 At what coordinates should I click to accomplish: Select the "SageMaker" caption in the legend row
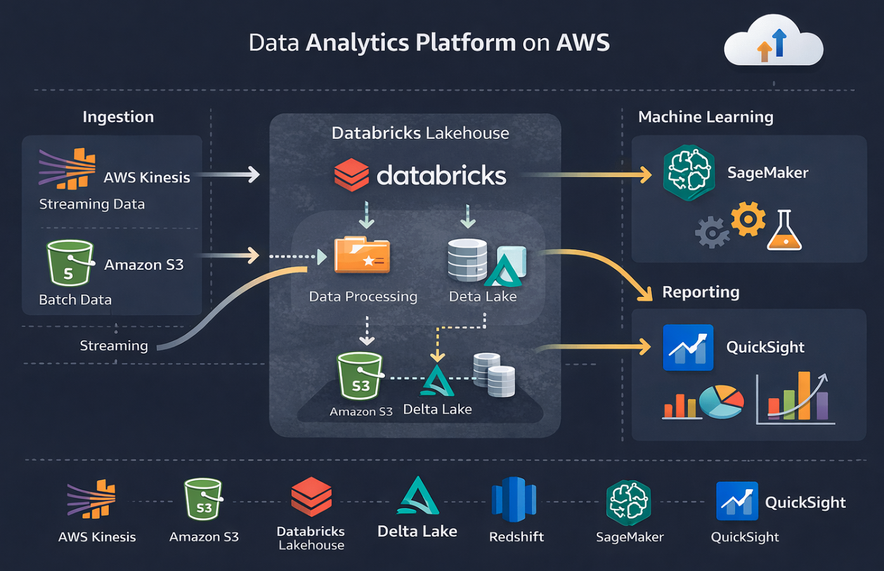point(630,537)
